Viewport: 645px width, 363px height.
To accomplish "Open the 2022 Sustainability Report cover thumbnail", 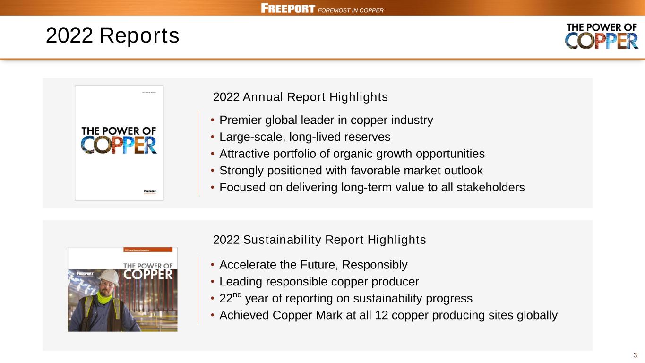I will [122, 289].
